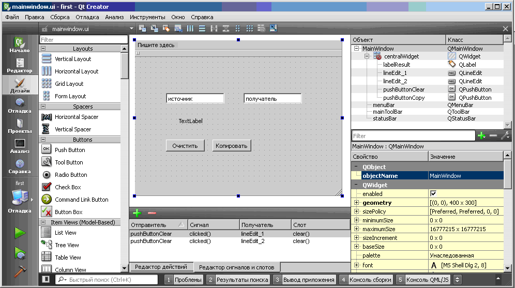Viewport: 515px width, 288px height.
Task: Expand the font property
Action: pyautogui.click(x=357, y=265)
